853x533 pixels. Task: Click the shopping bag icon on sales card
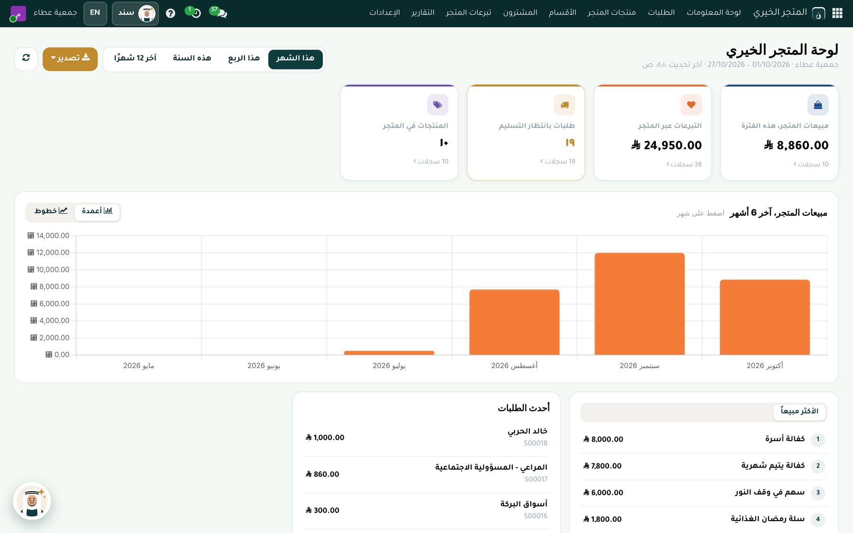click(818, 105)
